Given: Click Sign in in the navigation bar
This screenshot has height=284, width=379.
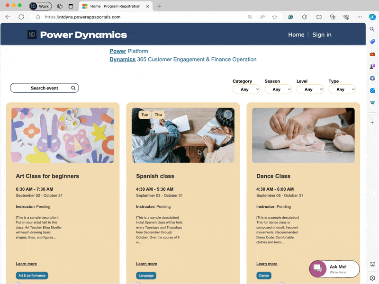Looking at the screenshot, I should pos(322,35).
